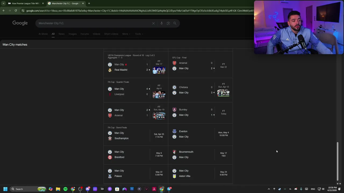
Task: Open the Everton vs Man City fixture
Action: coord(200,134)
